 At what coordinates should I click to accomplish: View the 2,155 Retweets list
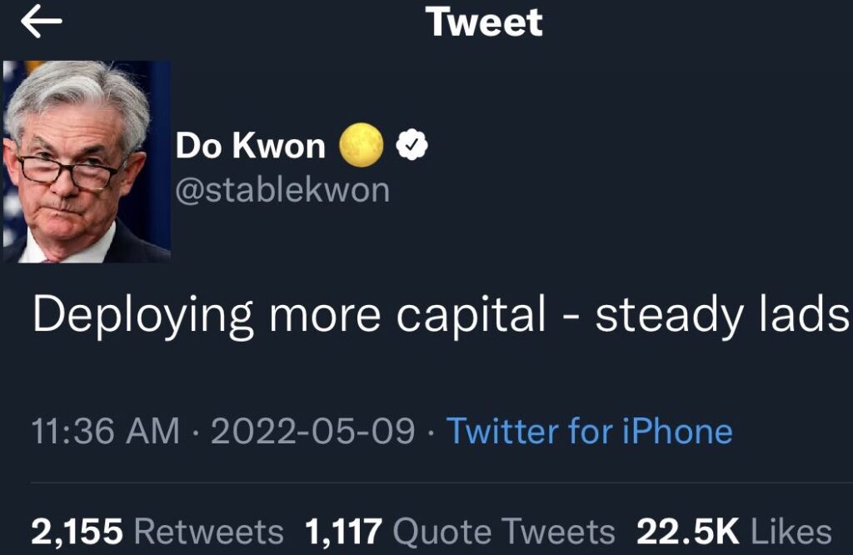pyautogui.click(x=157, y=532)
